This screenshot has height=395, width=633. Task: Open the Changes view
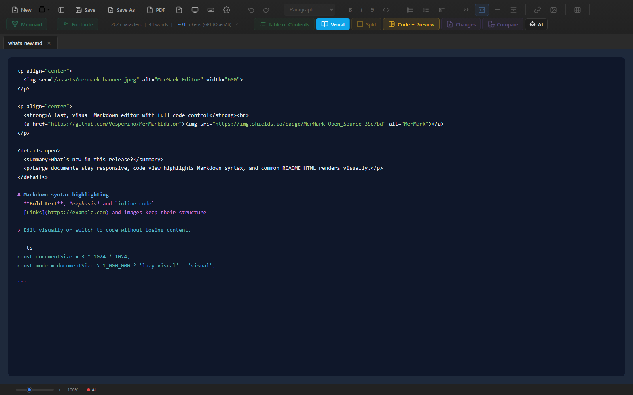[x=461, y=24]
